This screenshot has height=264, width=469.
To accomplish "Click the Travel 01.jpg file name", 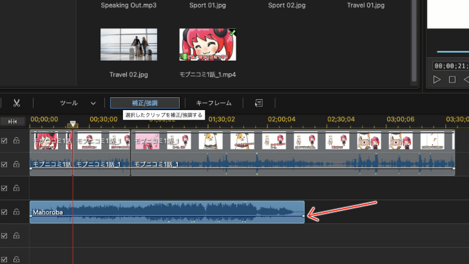I will 366,5.
